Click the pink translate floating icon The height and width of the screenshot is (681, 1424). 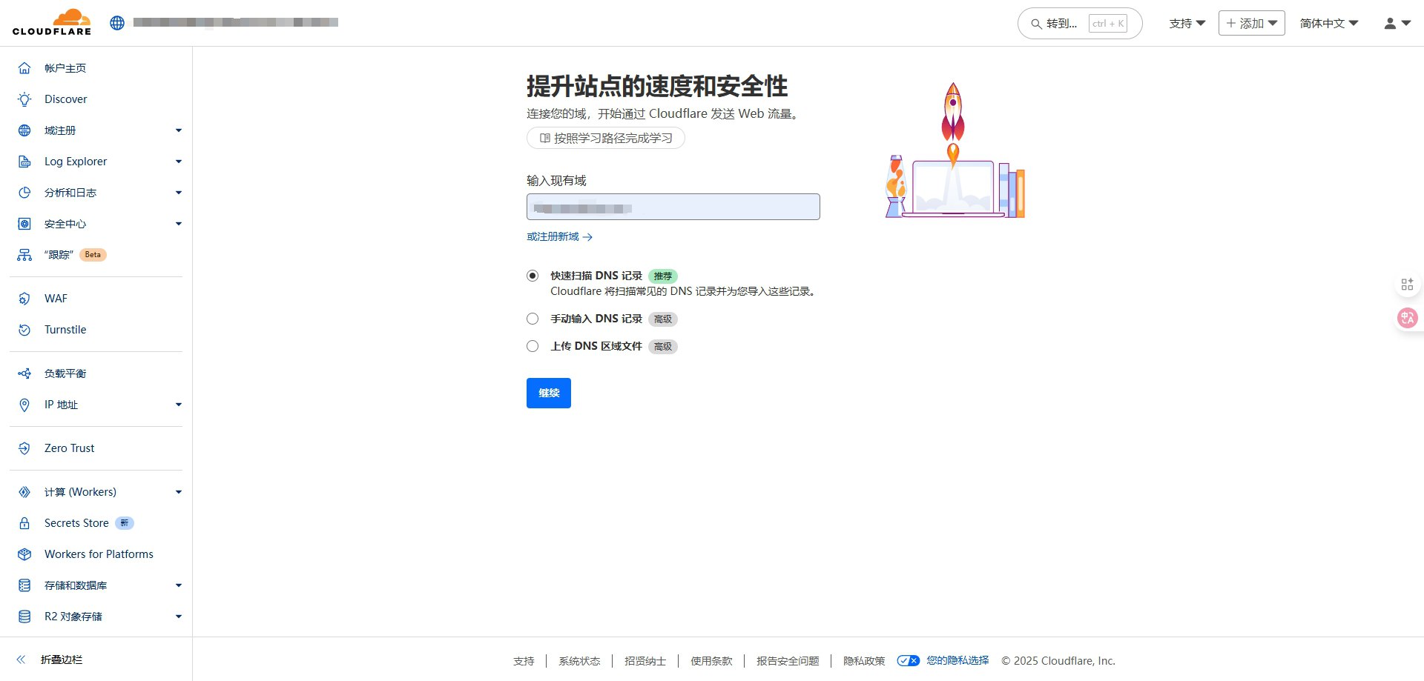pyautogui.click(x=1407, y=318)
